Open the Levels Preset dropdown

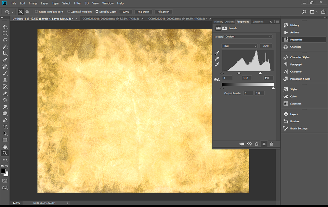pos(248,37)
